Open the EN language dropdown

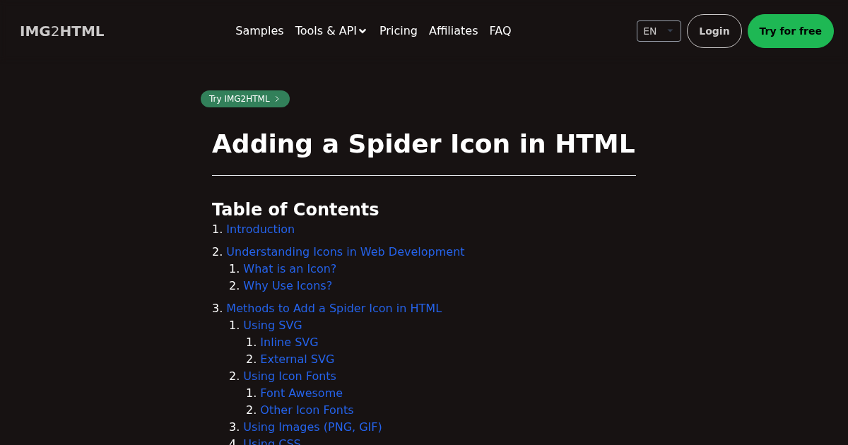(x=658, y=31)
